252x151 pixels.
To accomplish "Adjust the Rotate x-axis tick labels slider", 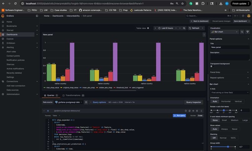I will pyautogui.click(x=224, y=110).
